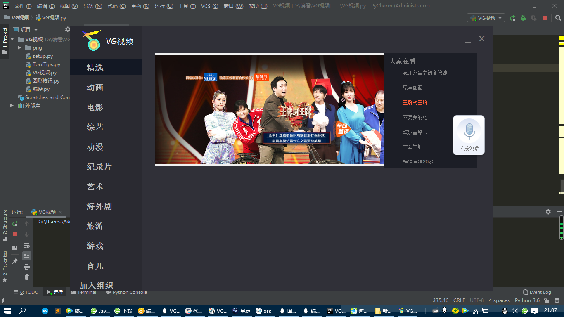Open the Project panel settings gear
Viewport: 564px width, 317px height.
pos(68,29)
